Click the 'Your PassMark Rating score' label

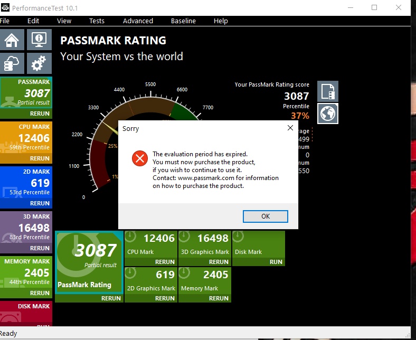272,84
